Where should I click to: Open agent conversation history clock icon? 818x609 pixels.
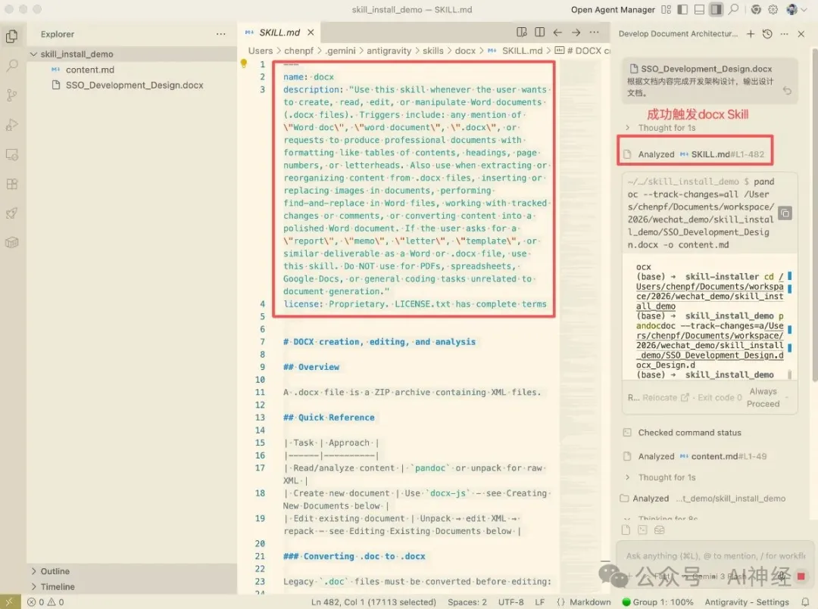pos(767,34)
